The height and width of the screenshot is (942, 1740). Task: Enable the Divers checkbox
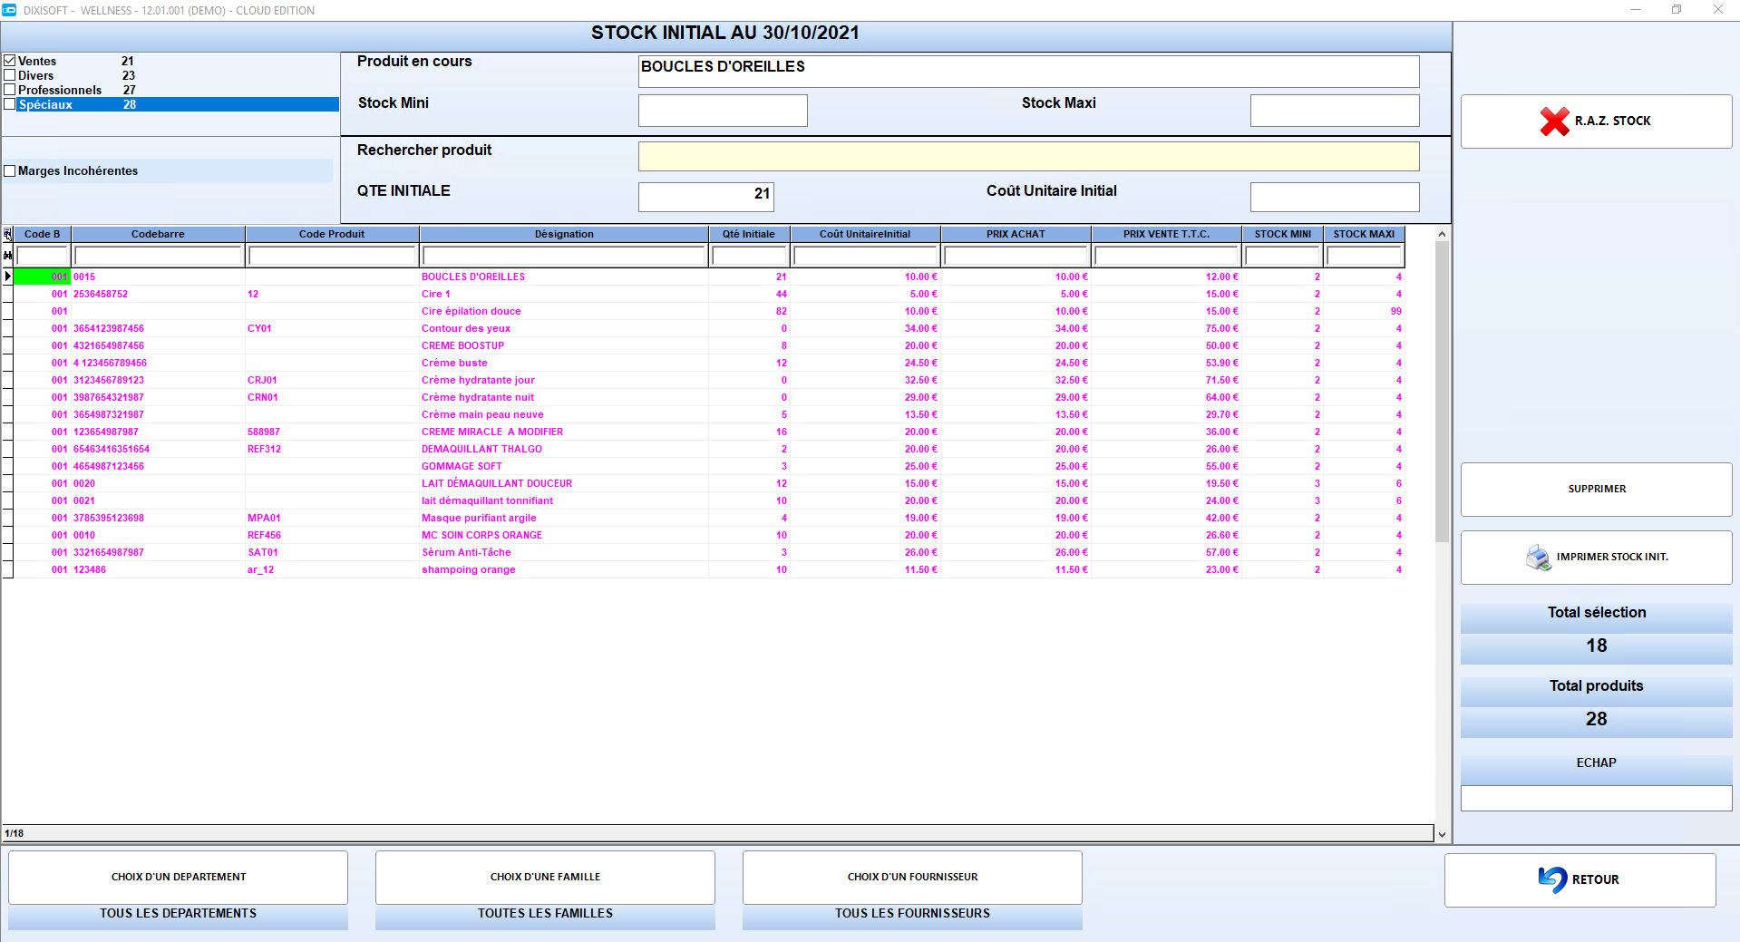point(10,75)
